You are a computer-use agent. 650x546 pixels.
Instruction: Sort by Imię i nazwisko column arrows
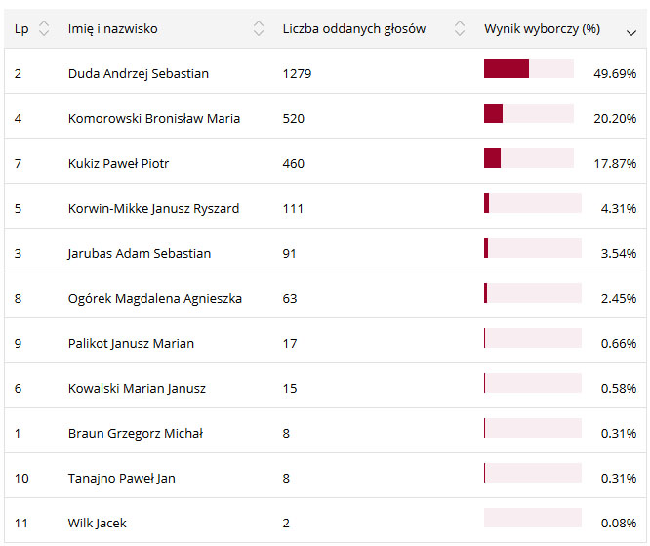point(259,29)
